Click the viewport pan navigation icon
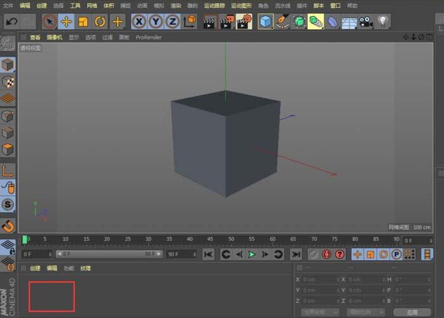The width and height of the screenshot is (444, 318). (x=406, y=37)
